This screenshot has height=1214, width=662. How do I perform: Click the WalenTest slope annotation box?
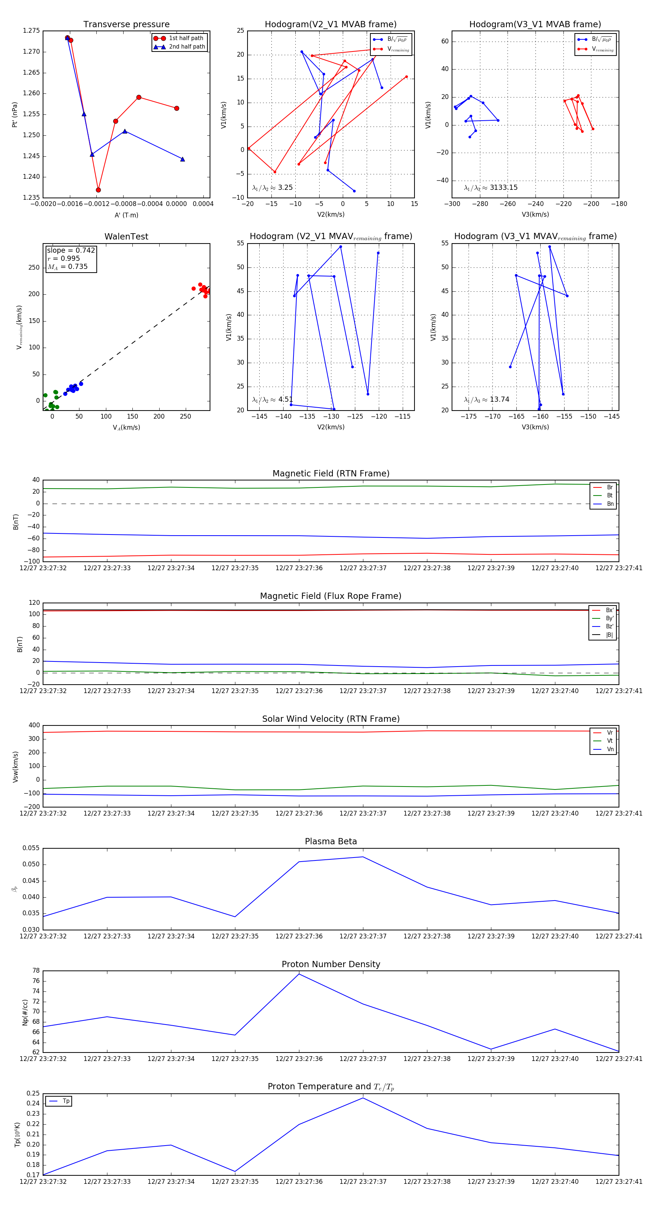coord(71,258)
